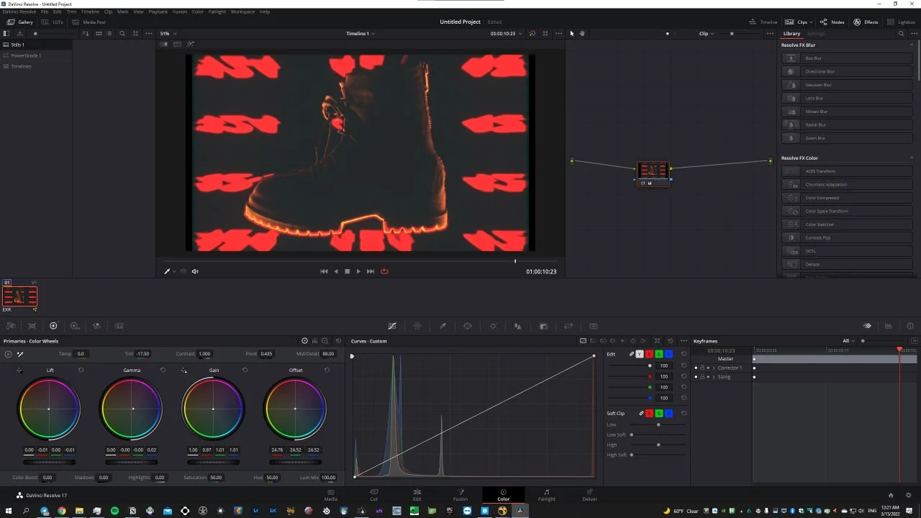
Task: Open the HDR wheels palette icon
Action: pyautogui.click(x=75, y=326)
